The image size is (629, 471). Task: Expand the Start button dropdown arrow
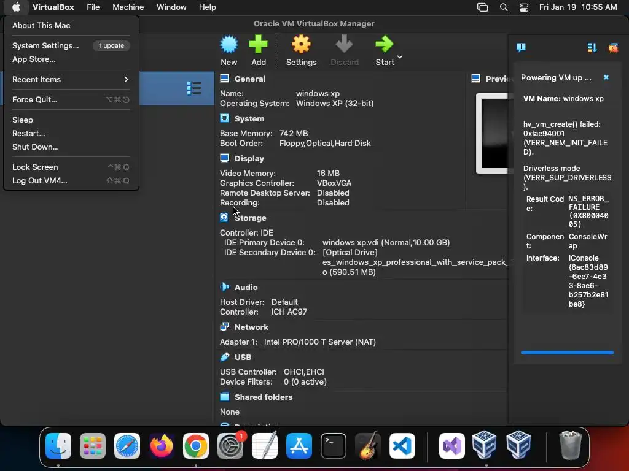pyautogui.click(x=400, y=57)
